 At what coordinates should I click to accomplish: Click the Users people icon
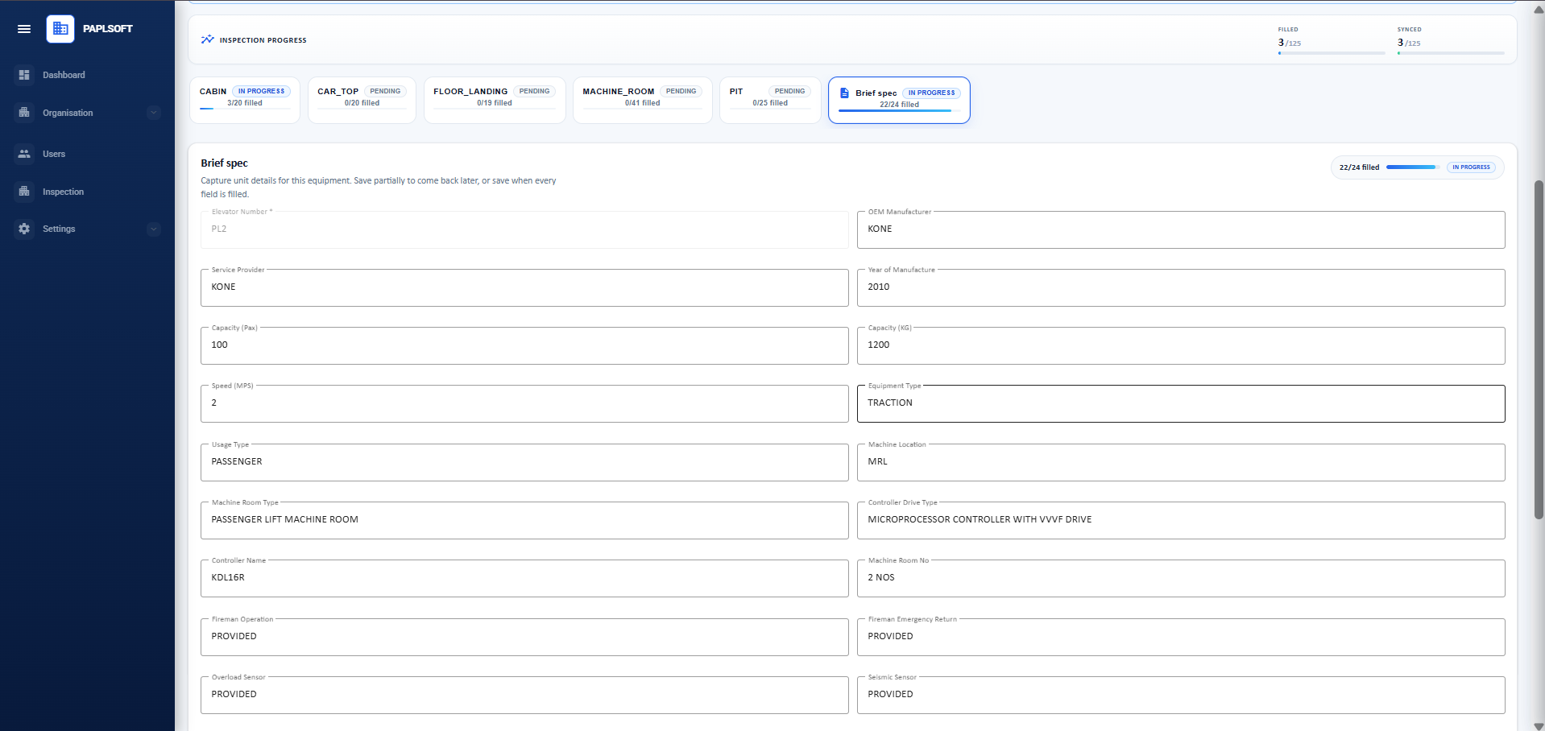click(x=24, y=154)
